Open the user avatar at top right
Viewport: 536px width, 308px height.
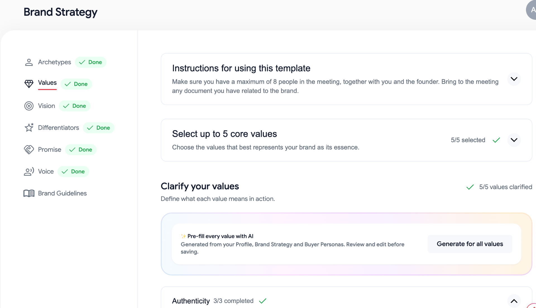531,10
